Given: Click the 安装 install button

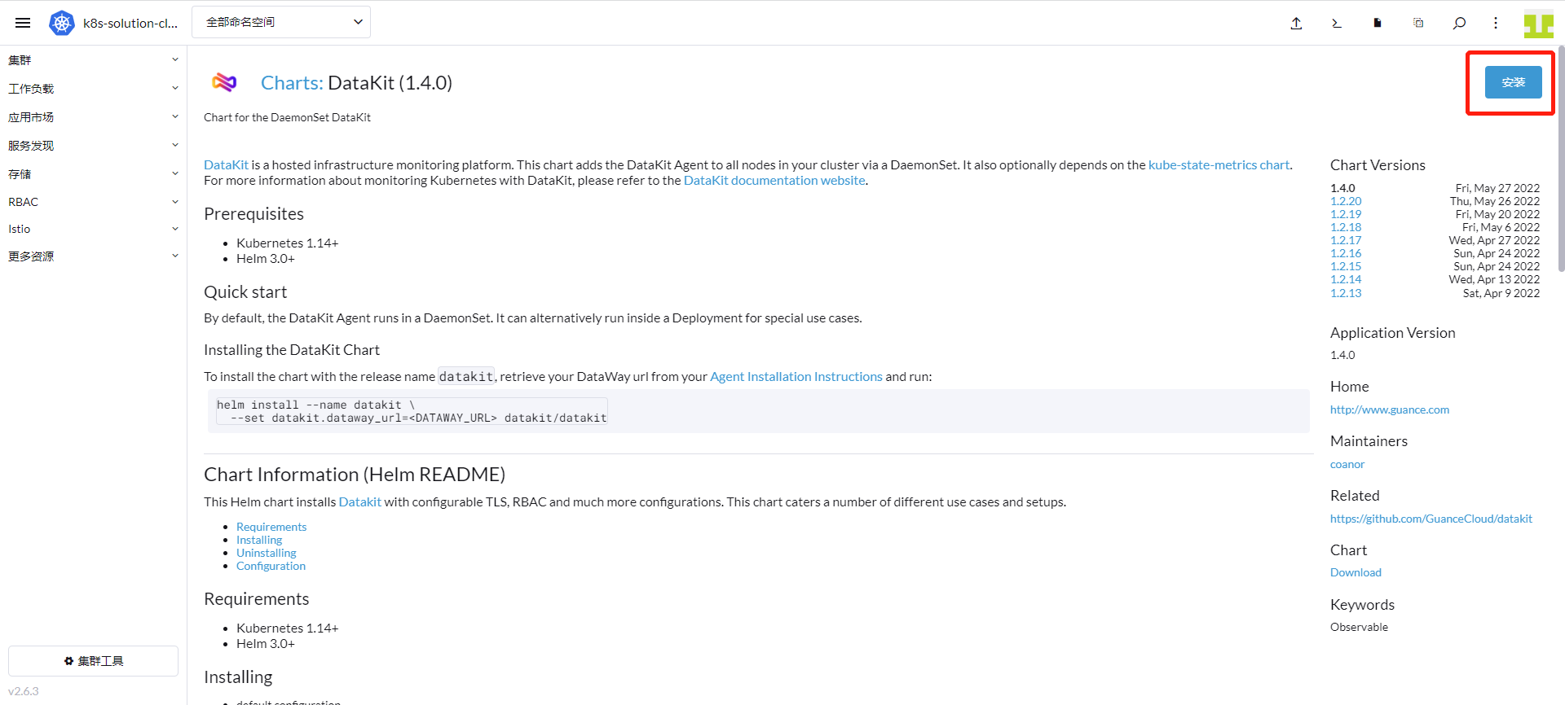Looking at the screenshot, I should [x=1513, y=82].
